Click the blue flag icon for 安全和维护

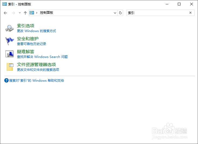[x=9, y=41]
